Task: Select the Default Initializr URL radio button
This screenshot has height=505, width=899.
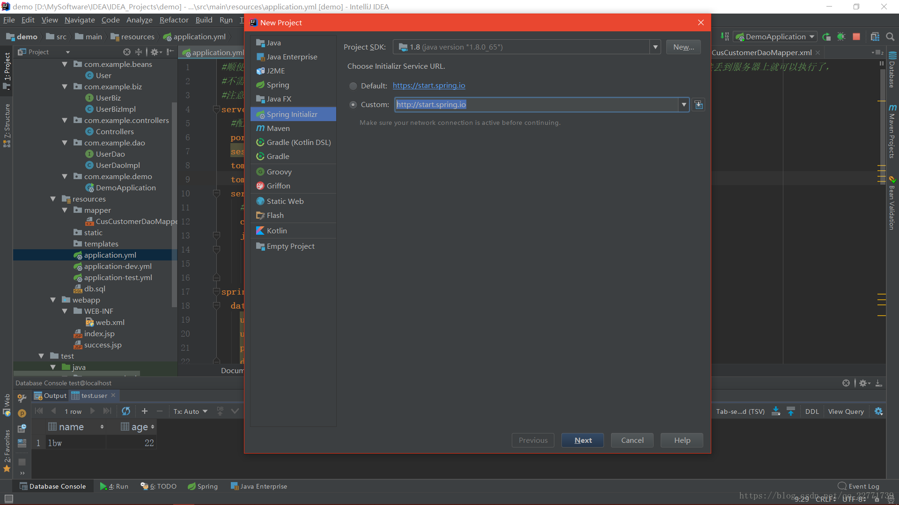Action: tap(353, 86)
